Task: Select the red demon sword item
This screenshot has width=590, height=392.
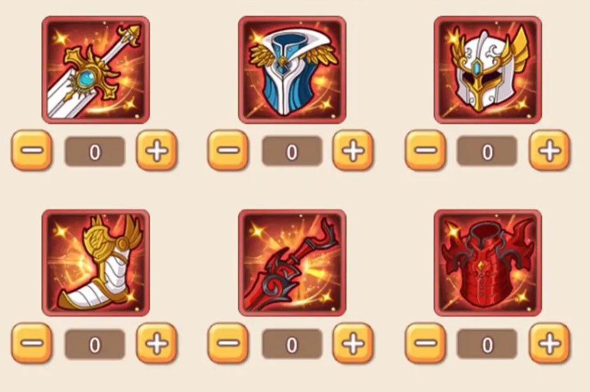Action: [x=292, y=262]
